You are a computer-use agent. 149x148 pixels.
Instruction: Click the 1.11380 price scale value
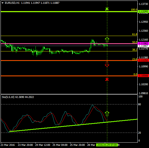click(144, 58)
